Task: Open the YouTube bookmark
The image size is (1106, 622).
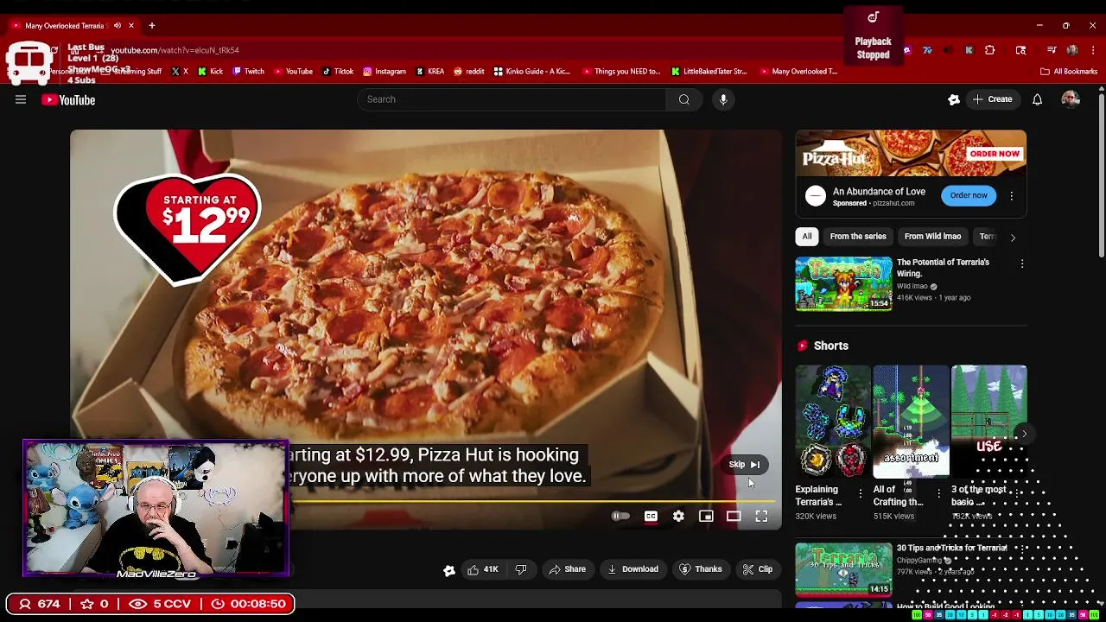Action: pyautogui.click(x=292, y=72)
